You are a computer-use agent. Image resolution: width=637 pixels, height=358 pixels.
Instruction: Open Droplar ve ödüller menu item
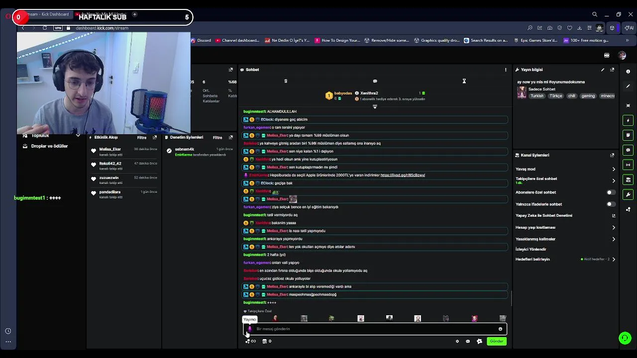pos(49,146)
